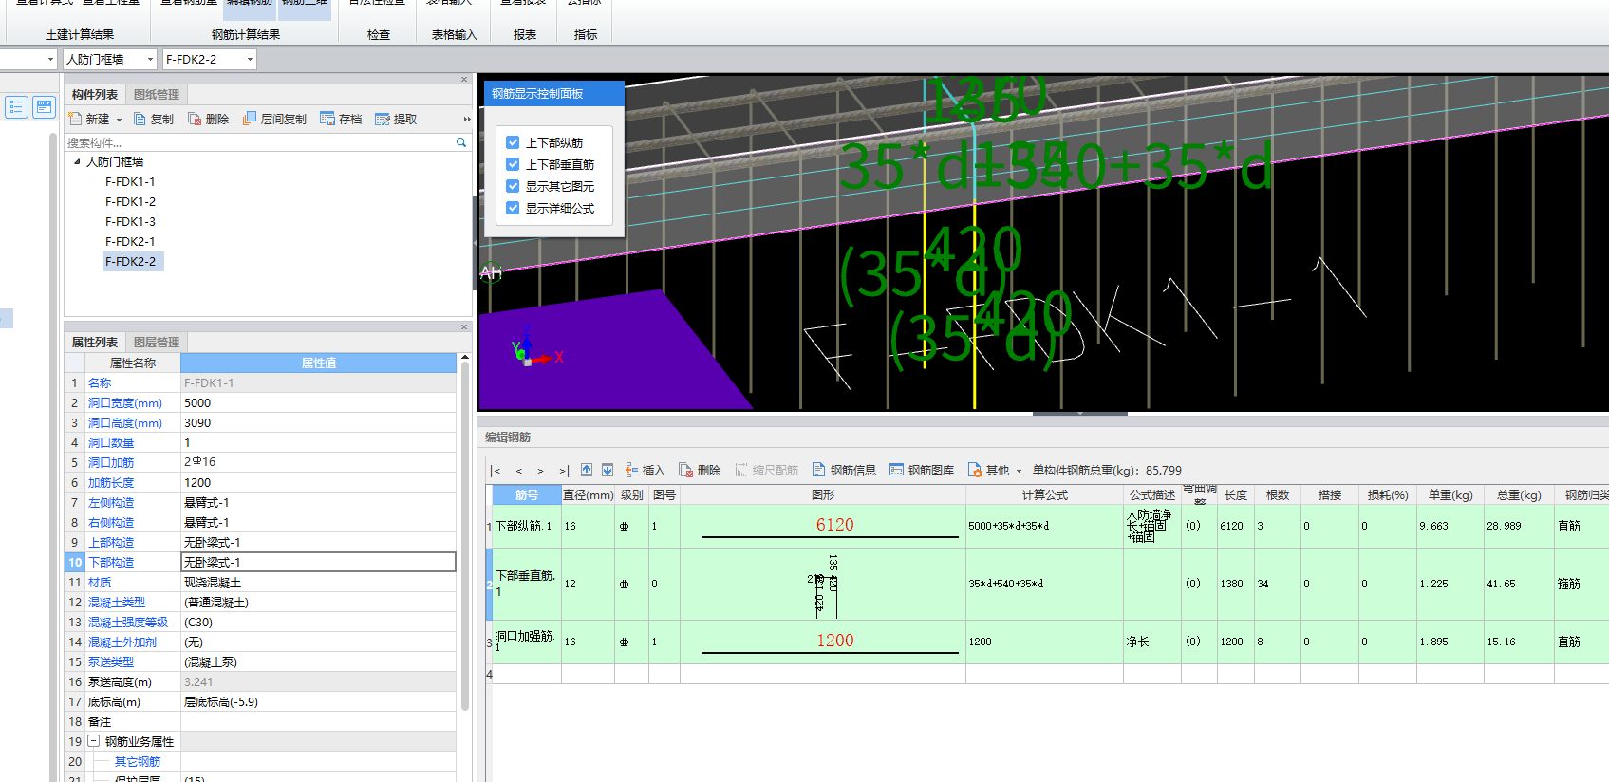1609x782 pixels.
Task: Click the panel view icon in left sidebar
Action: (45, 107)
